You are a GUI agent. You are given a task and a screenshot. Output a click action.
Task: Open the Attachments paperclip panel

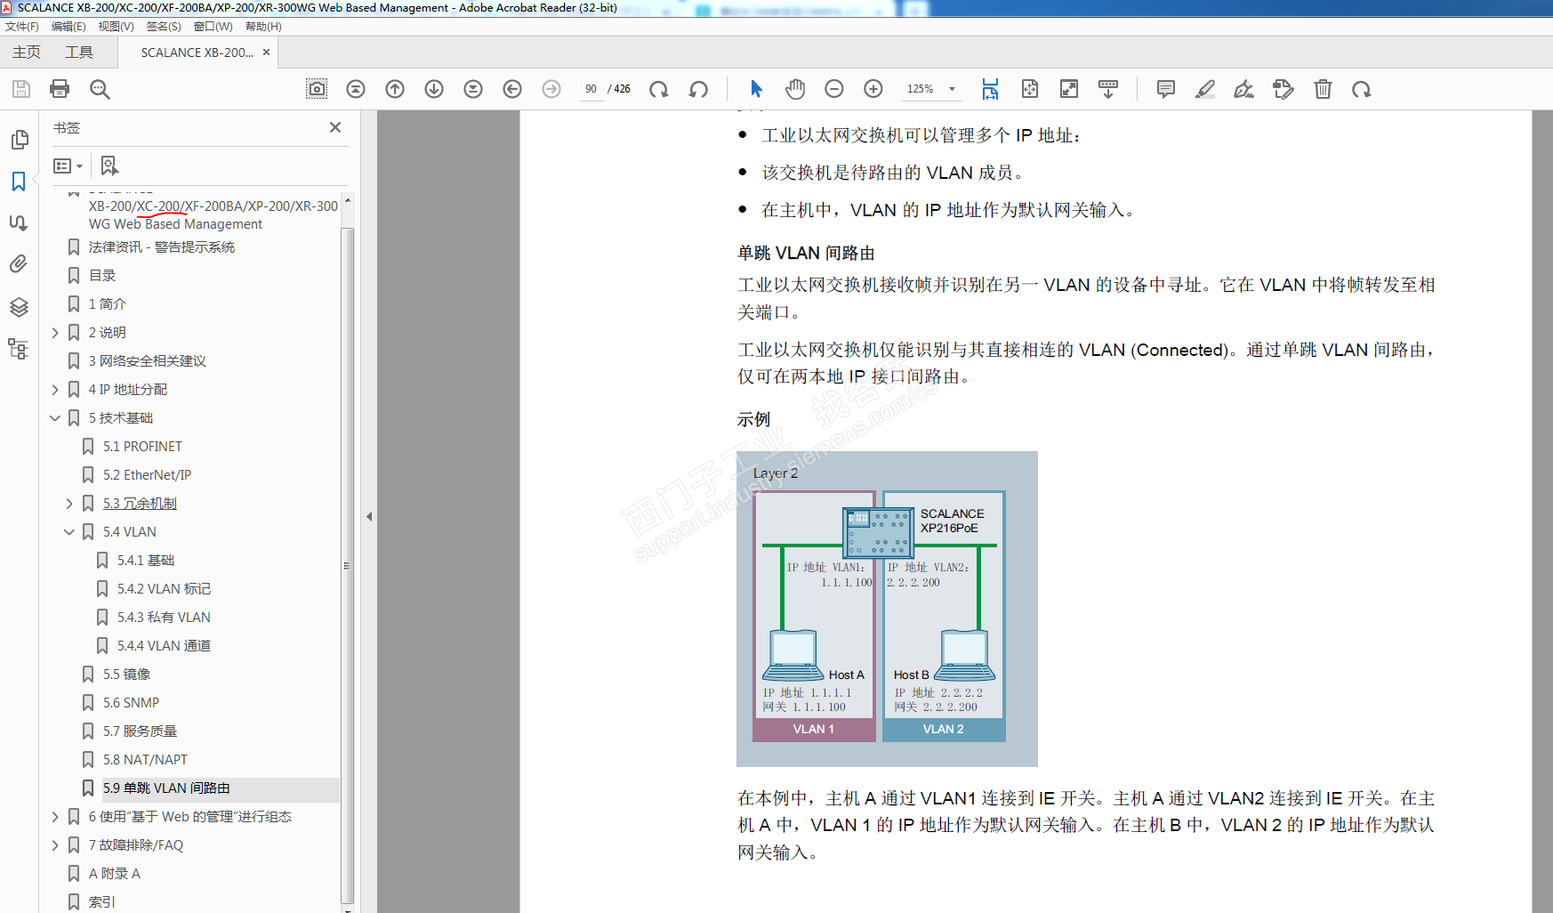[x=19, y=264]
